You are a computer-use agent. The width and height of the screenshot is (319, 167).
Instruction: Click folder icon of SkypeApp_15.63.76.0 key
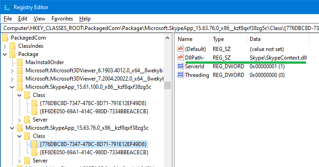20,128
